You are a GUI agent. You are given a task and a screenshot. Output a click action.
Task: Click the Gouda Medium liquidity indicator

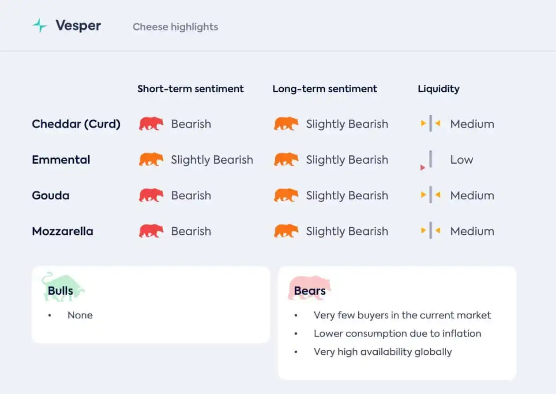coord(431,195)
